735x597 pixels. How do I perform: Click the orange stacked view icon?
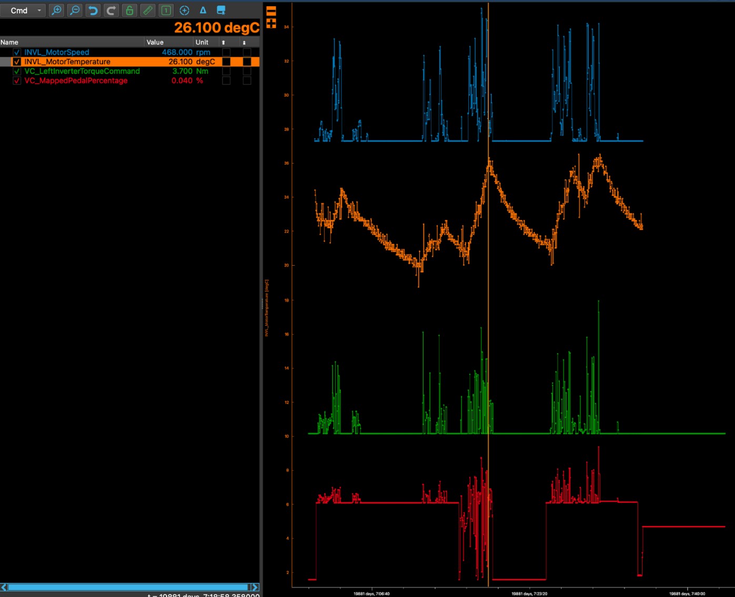tap(271, 11)
